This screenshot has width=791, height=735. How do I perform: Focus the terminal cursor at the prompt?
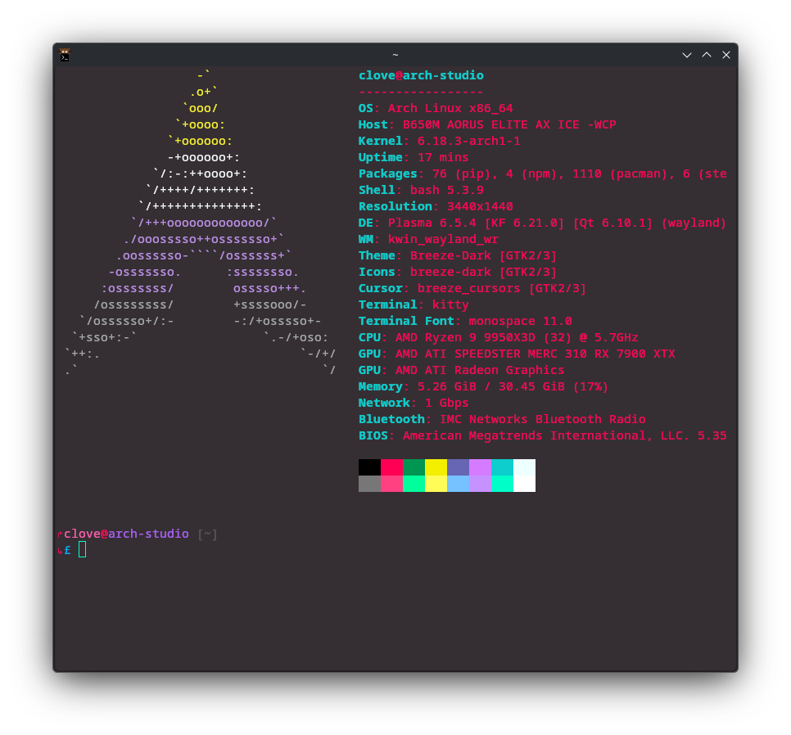82,550
